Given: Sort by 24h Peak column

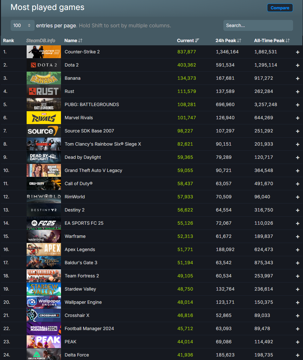Looking at the screenshot, I should point(228,40).
